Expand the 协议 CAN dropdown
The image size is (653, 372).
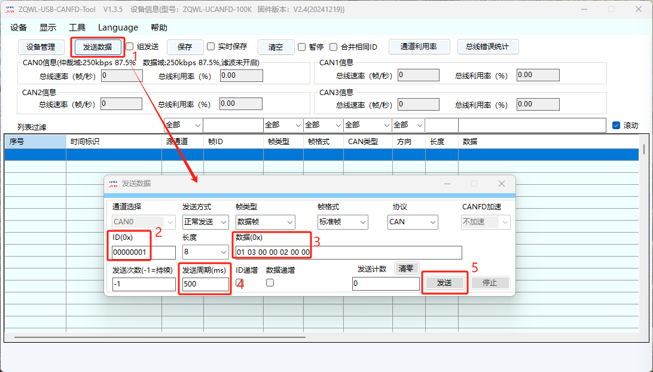coord(413,222)
